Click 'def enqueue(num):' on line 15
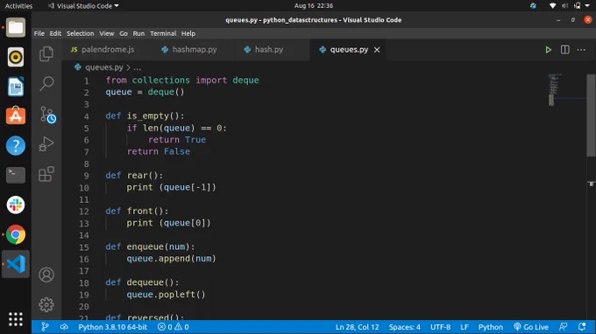Screen dimensions: 596x334 coord(150,247)
